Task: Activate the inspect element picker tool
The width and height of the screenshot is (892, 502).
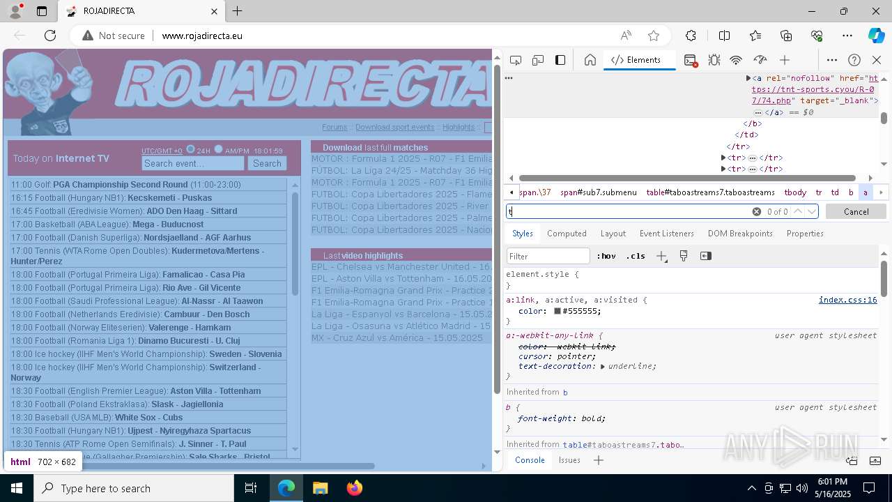Action: 516,60
